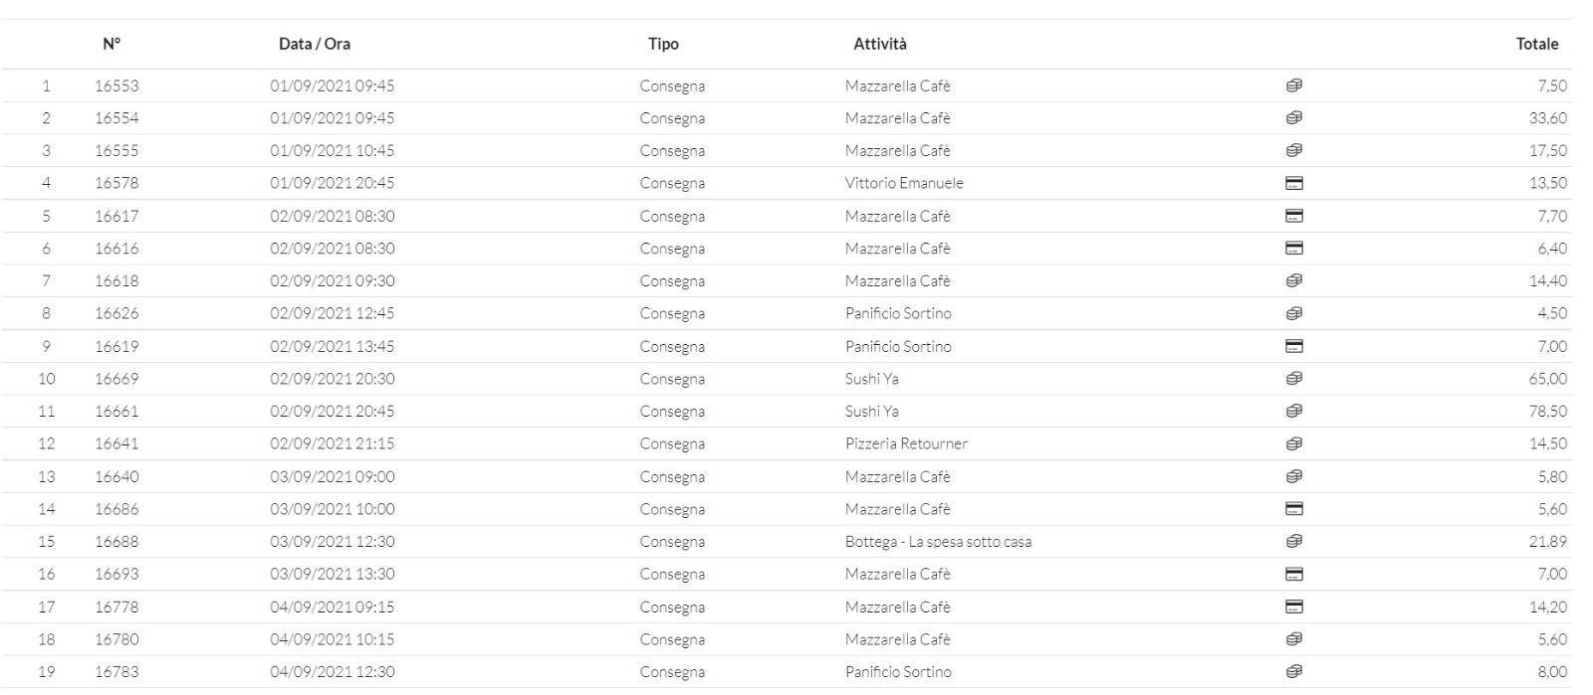The width and height of the screenshot is (1593, 695).
Task: Sort by the Data / Ora column header
Action: [314, 44]
